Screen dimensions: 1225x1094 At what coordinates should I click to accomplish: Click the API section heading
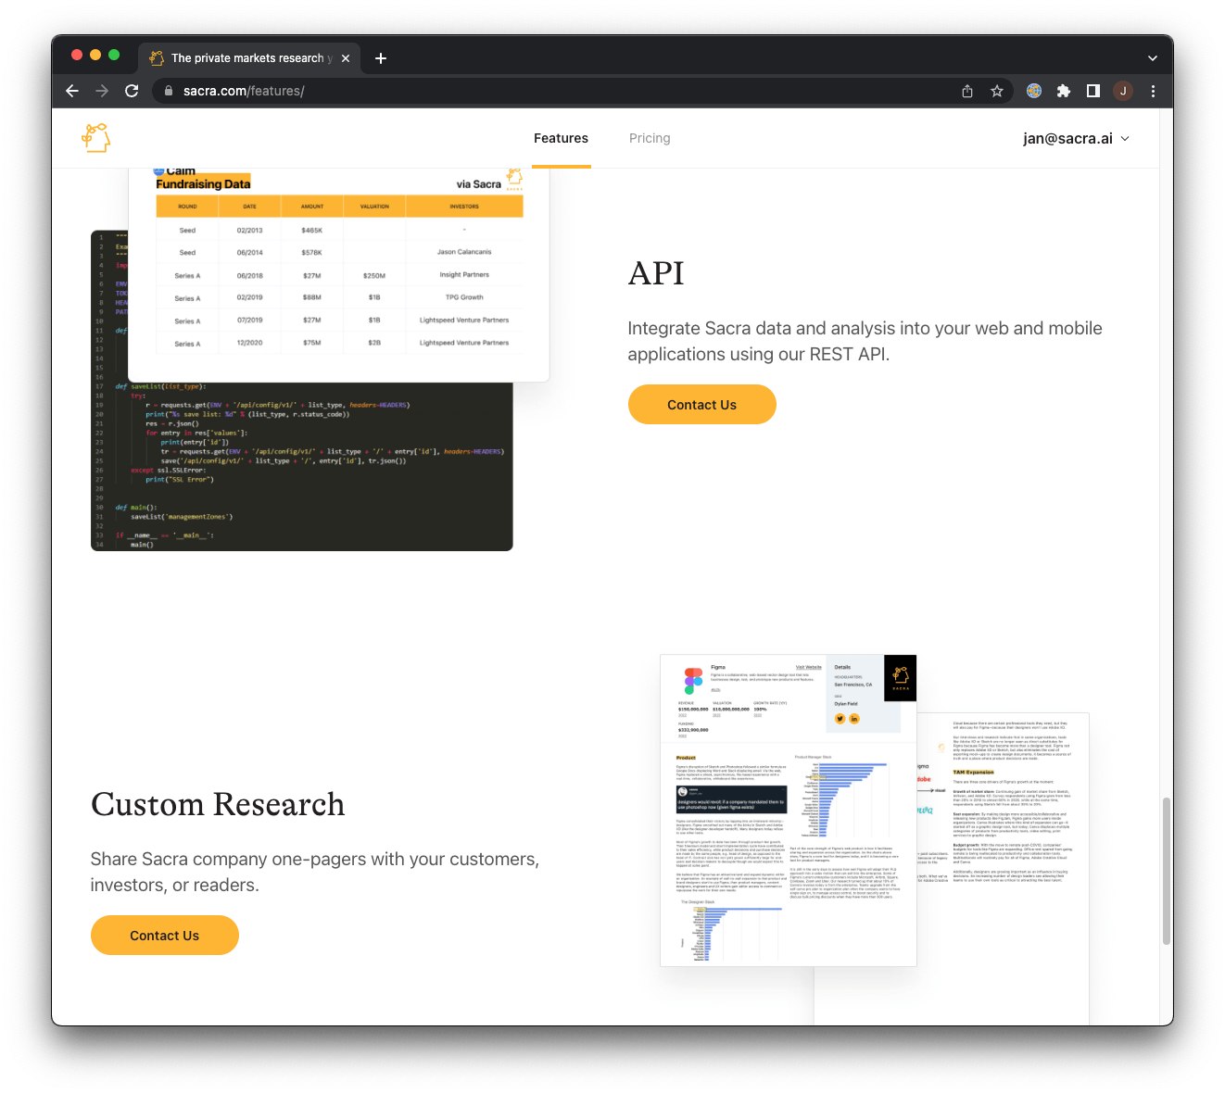tap(656, 273)
